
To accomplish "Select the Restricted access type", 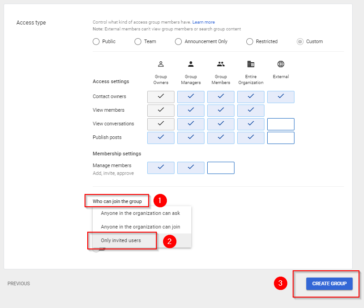I will coord(249,41).
